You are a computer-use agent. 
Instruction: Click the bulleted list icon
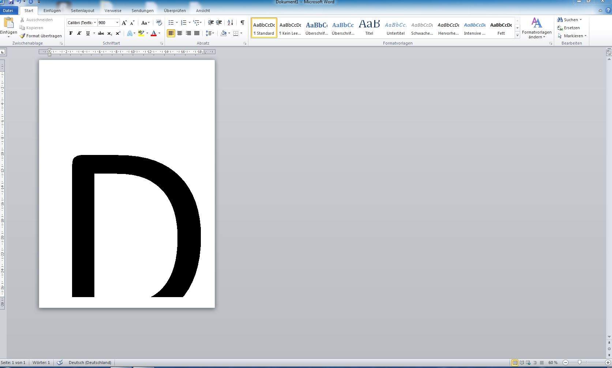pyautogui.click(x=171, y=23)
